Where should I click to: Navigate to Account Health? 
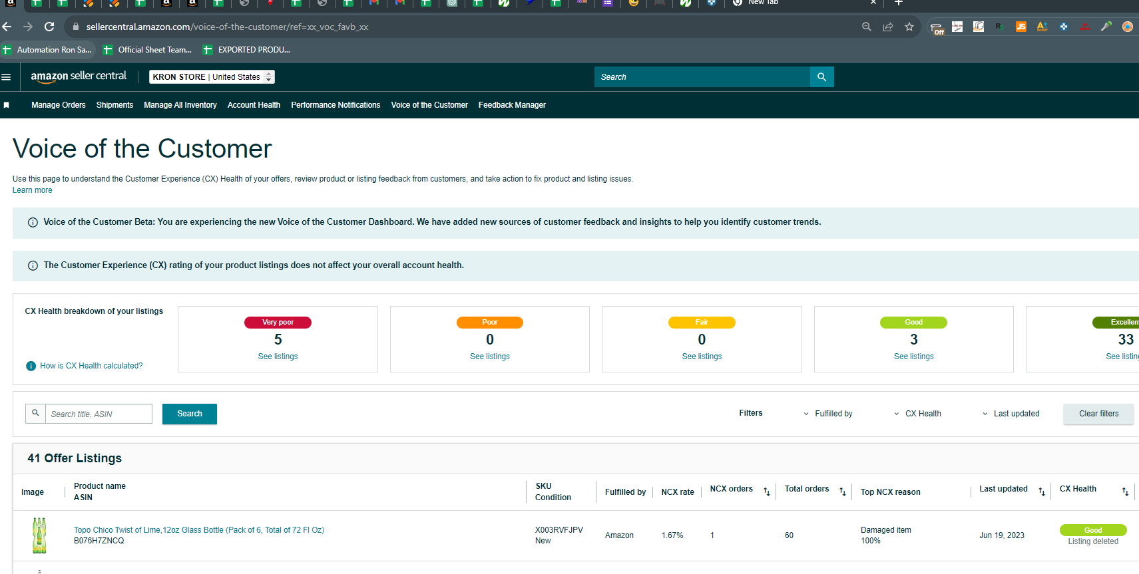[254, 105]
